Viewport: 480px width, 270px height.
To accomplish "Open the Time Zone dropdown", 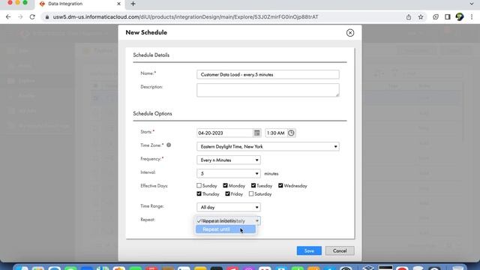I will 268,147.
